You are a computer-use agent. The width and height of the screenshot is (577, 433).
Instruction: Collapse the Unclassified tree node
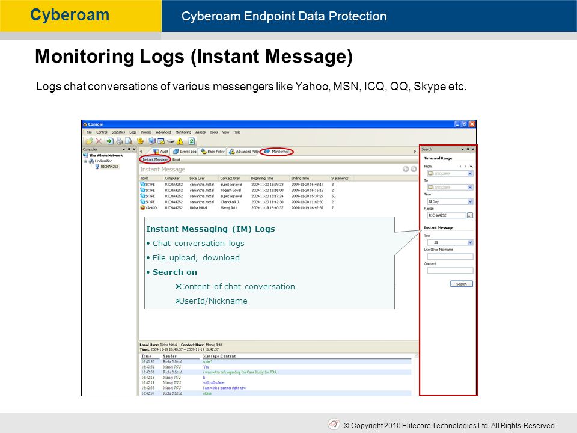pyautogui.click(x=85, y=161)
